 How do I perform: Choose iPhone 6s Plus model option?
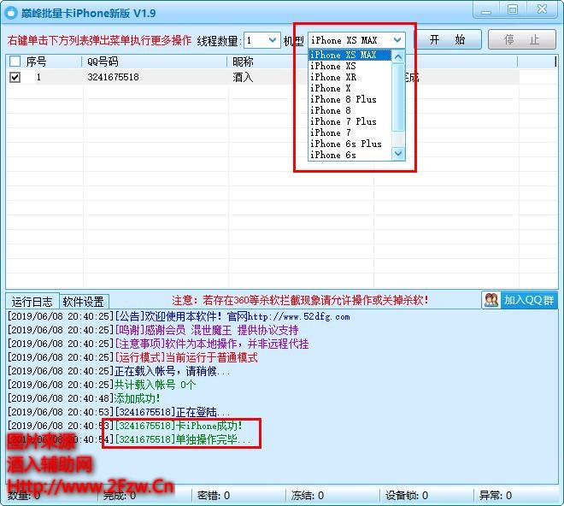(x=350, y=144)
